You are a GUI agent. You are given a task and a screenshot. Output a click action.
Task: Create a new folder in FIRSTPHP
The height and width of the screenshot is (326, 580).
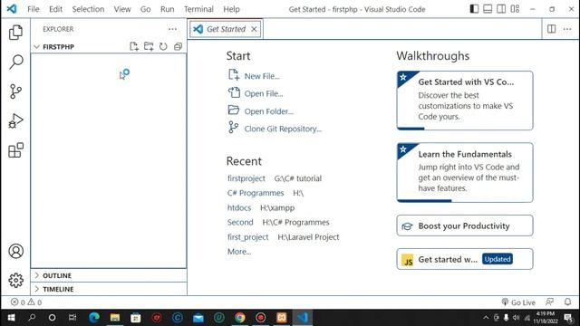(x=149, y=46)
